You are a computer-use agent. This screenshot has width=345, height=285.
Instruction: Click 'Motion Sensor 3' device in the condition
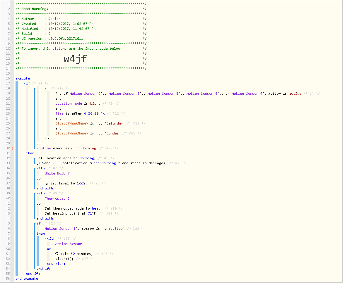[x=124, y=94]
